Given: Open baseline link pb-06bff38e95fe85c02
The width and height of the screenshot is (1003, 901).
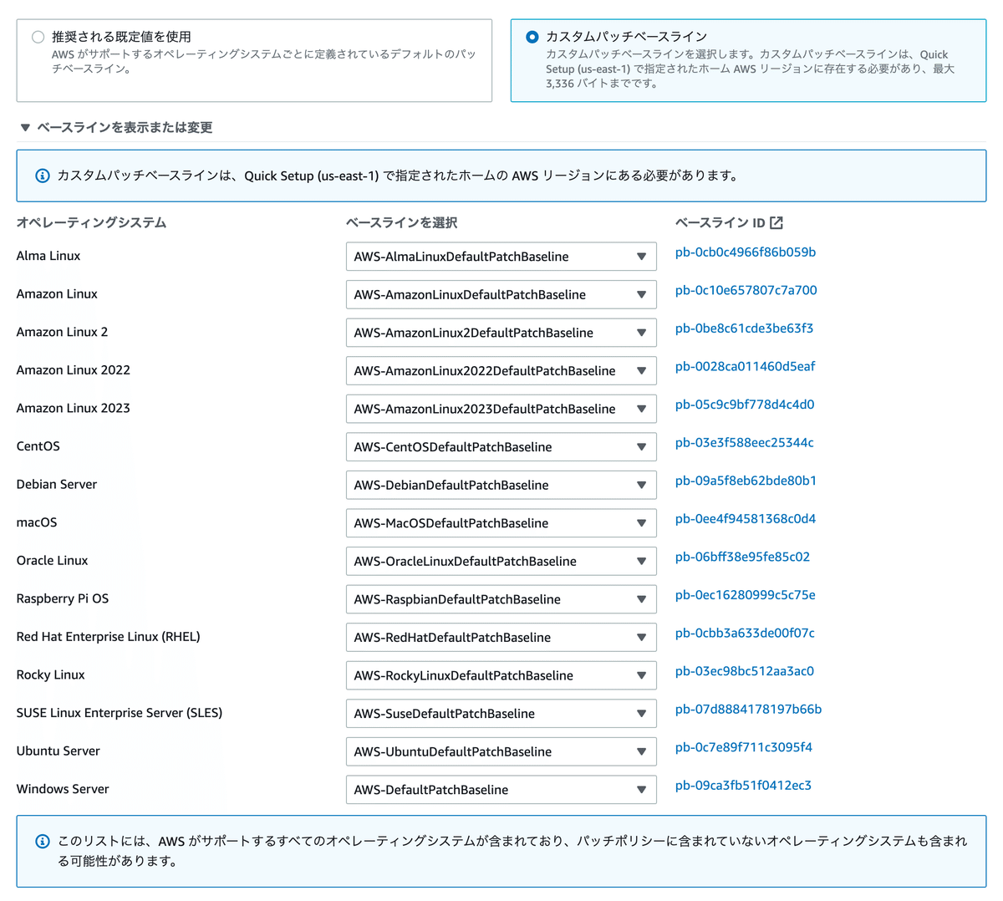Looking at the screenshot, I should [x=742, y=557].
